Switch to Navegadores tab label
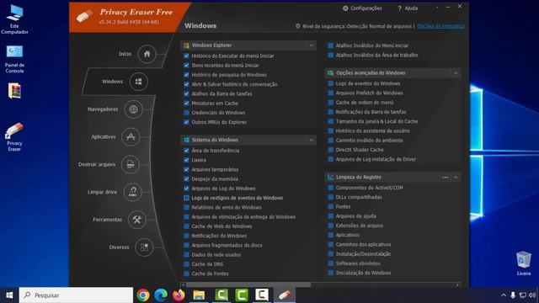Viewport: 539px width, 303px height. pyautogui.click(x=103, y=109)
